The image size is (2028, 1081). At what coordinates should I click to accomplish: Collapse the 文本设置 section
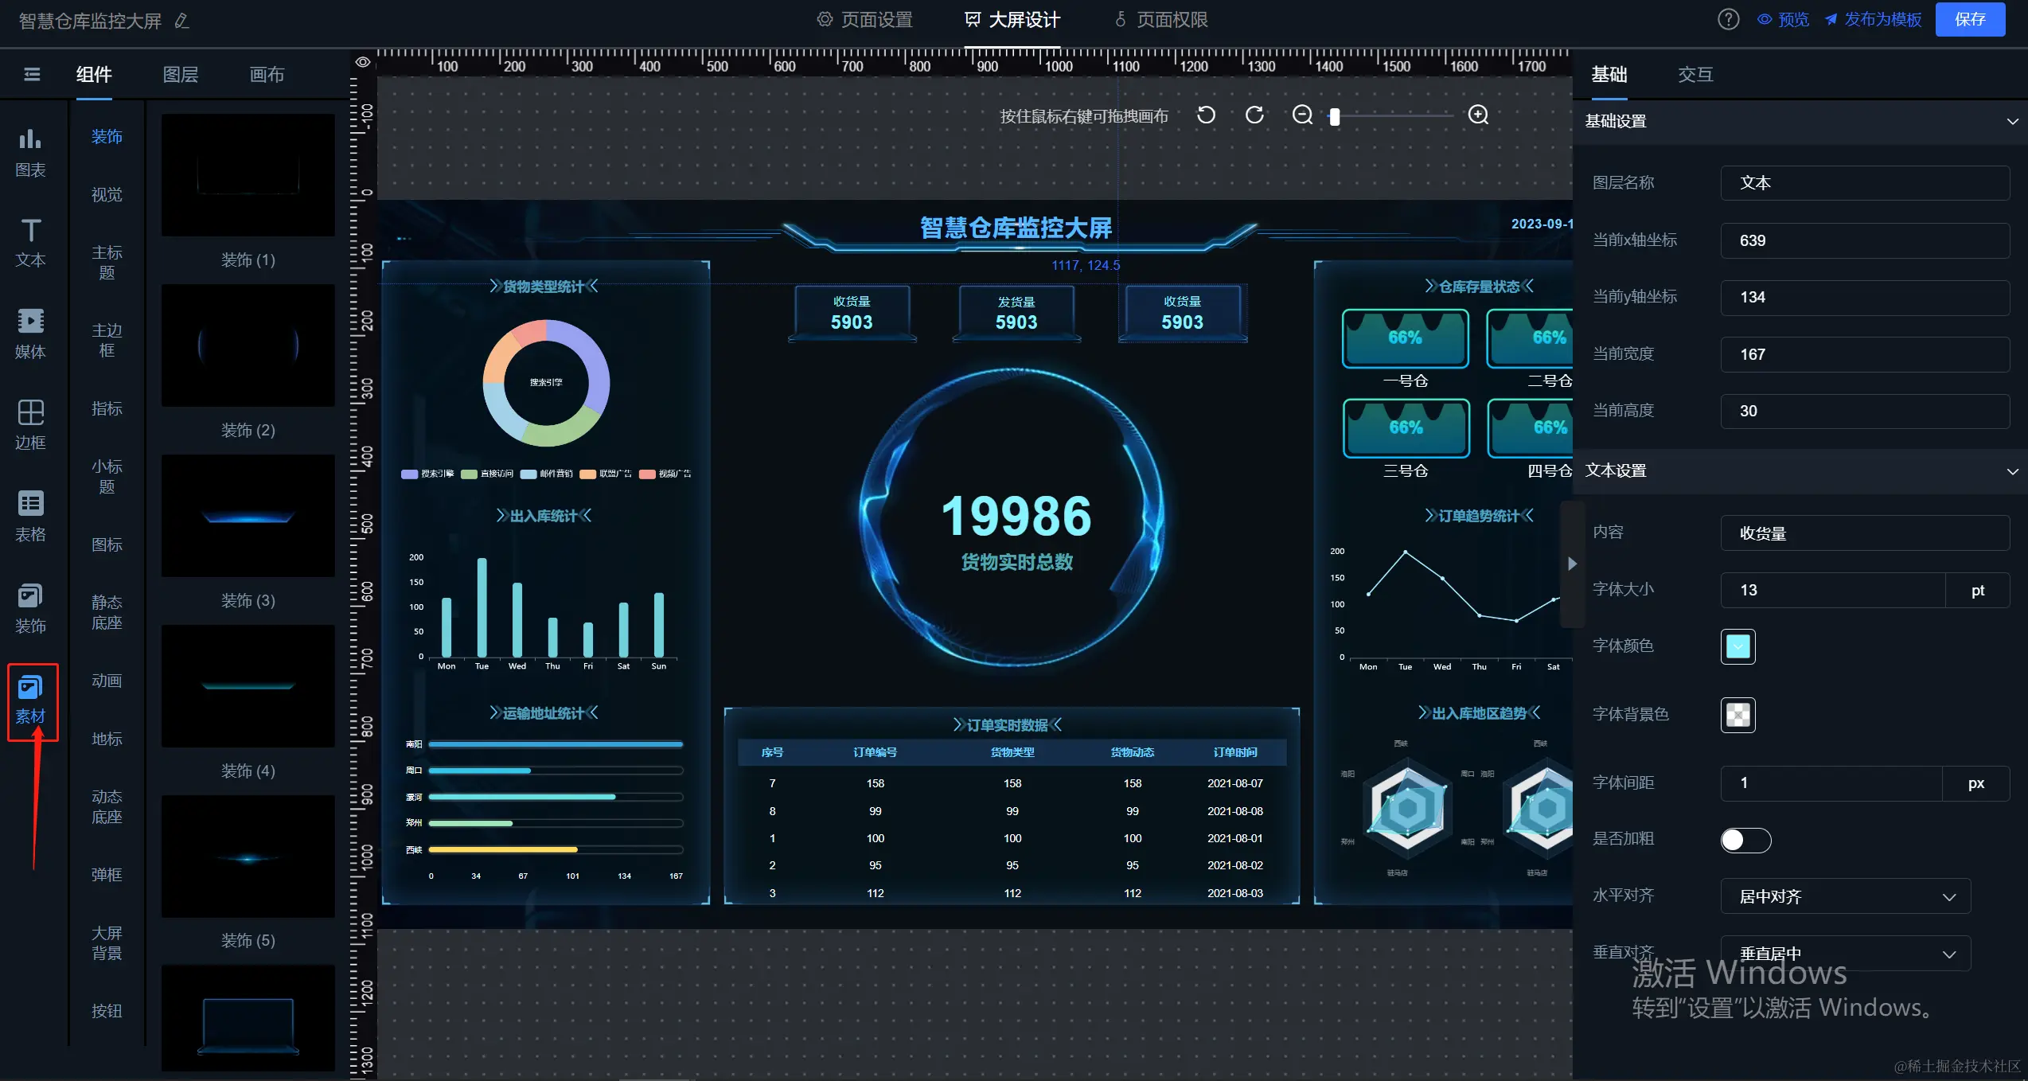coord(2012,471)
